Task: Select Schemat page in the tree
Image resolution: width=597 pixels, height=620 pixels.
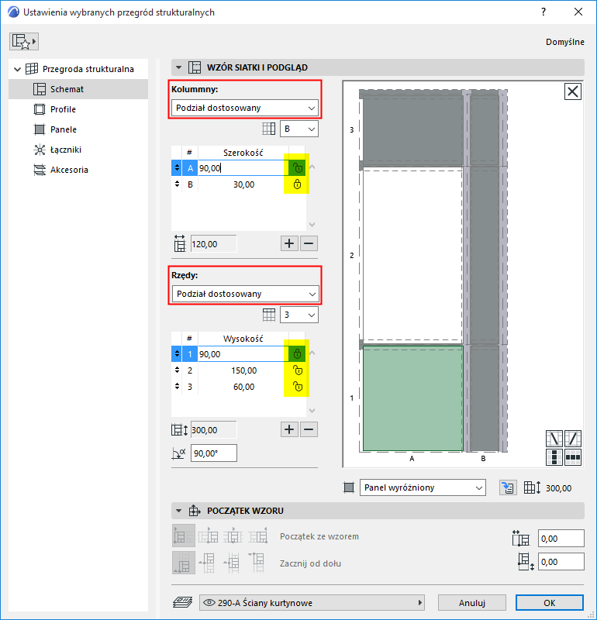Action: tap(78, 89)
